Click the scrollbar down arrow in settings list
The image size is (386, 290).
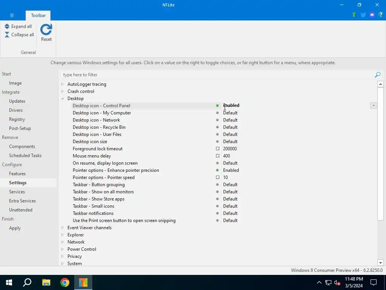click(380, 263)
